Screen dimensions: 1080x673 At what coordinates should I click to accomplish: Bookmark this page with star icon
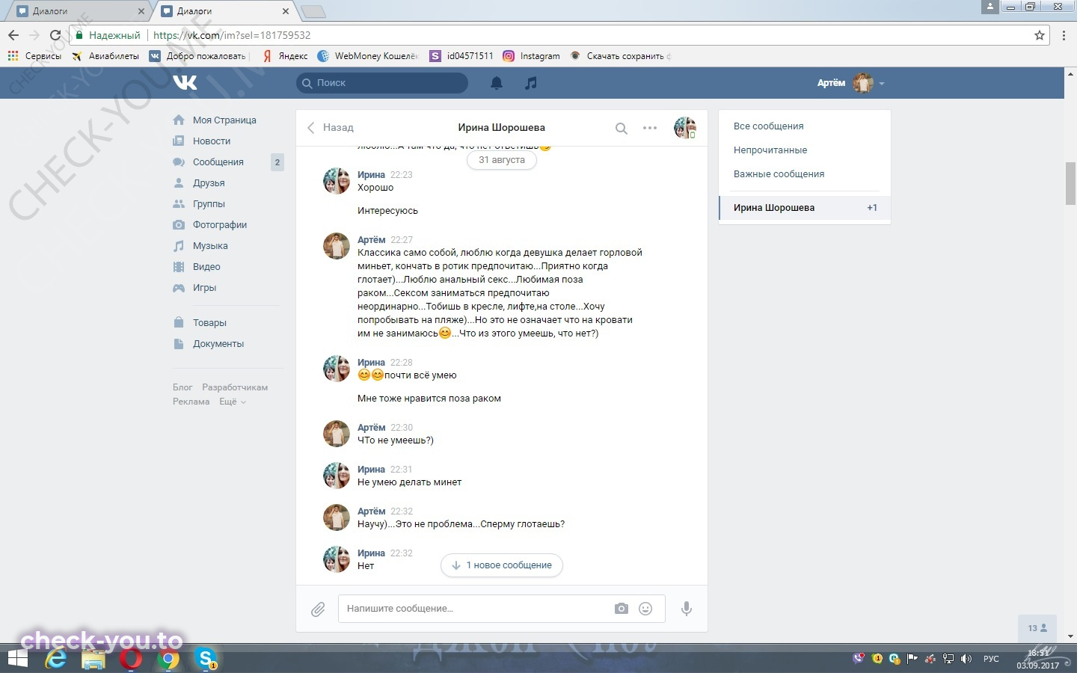(1039, 35)
